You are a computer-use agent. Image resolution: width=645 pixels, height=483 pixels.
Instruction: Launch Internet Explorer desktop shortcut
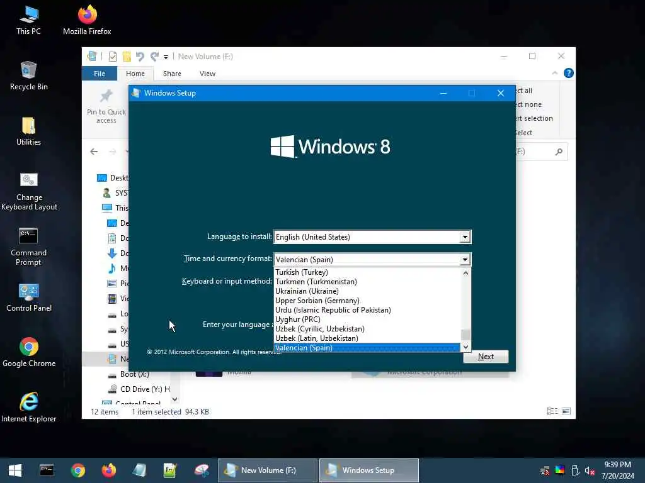pos(28,408)
